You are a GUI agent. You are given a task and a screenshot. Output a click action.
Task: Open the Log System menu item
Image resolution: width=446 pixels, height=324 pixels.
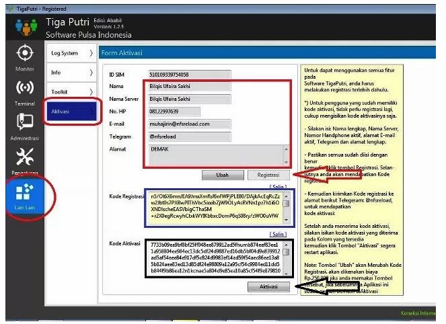[72, 53]
